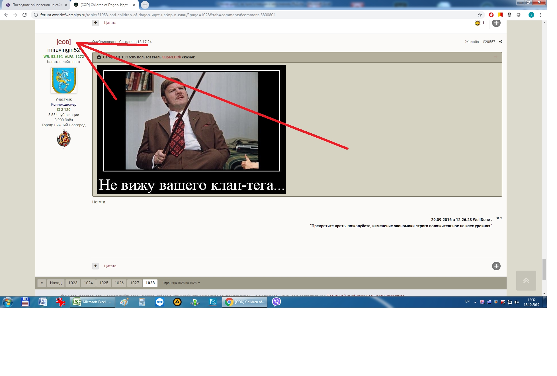Open the signature options dropdown arrow
Screen dimensions: 557x376
tap(501, 218)
